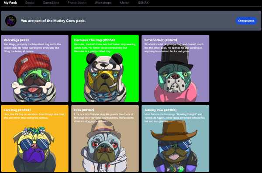Open the My Pack tab

click(x=10, y=3)
